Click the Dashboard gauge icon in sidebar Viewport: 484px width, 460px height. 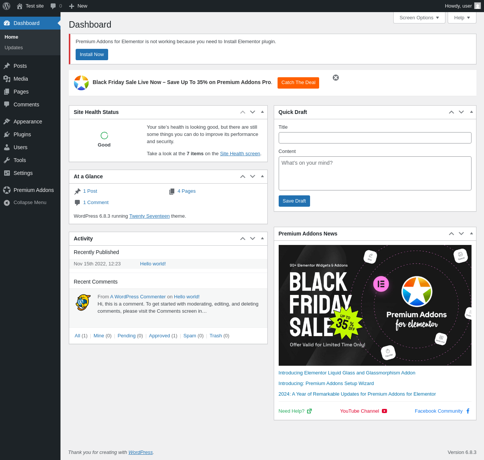pos(7,23)
